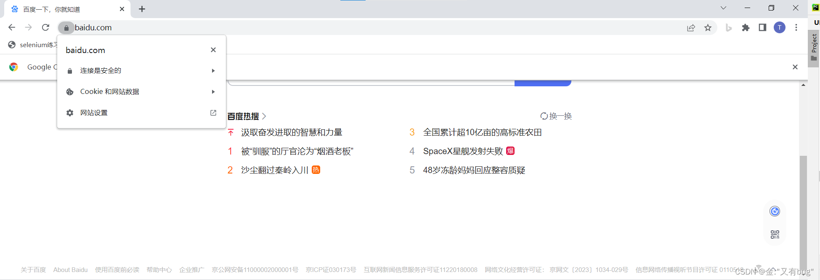Screen dimensions: 820x280
Task: Open a new tab with plus button
Action: coord(142,9)
